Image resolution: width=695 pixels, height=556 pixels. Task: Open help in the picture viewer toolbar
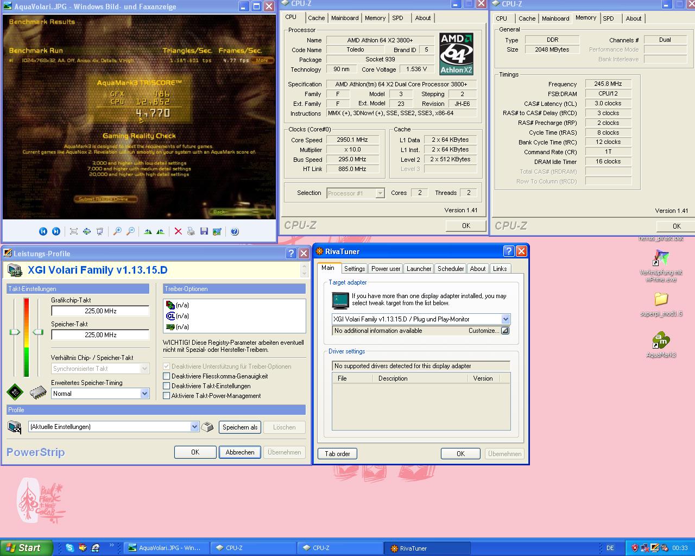click(x=235, y=231)
